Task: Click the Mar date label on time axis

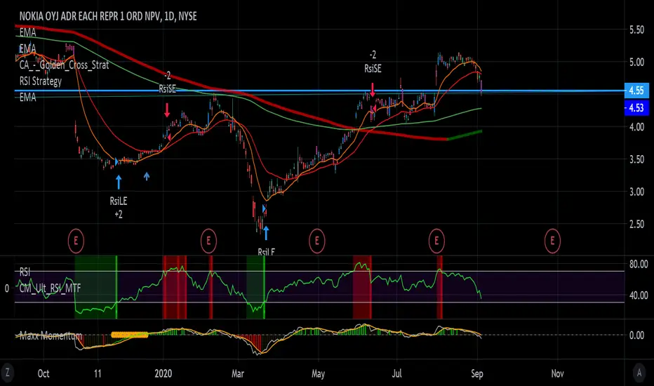Action: coord(238,373)
